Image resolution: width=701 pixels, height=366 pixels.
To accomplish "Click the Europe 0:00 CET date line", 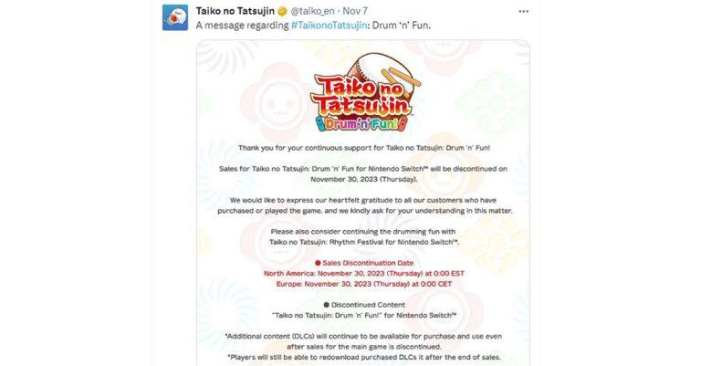I will (x=364, y=284).
